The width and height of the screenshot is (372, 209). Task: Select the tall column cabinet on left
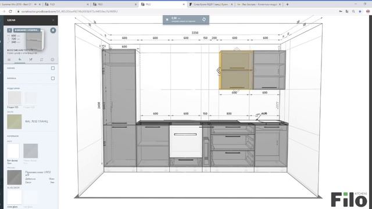tap(119, 108)
